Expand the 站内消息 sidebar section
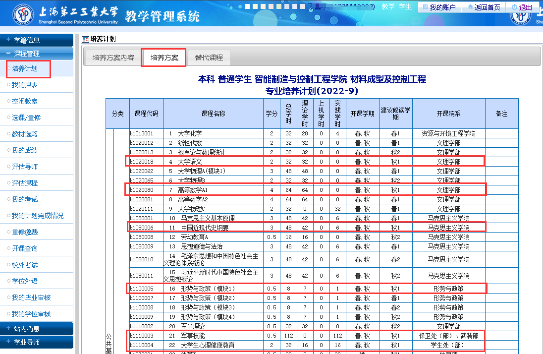Viewport: 543px width, 354px height. pyautogui.click(x=37, y=329)
